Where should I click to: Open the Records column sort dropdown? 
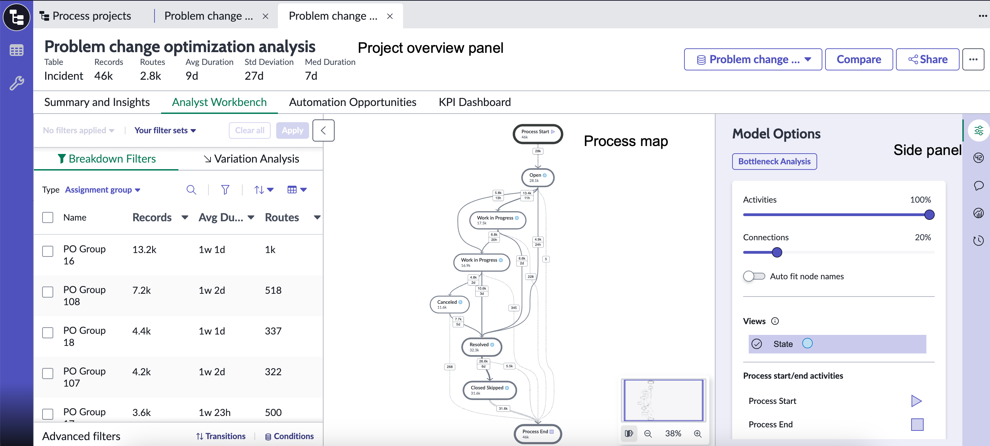[x=185, y=217]
